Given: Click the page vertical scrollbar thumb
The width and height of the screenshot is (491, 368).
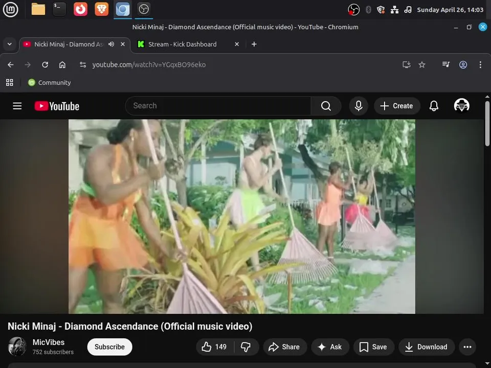Looking at the screenshot, I should point(487,124).
